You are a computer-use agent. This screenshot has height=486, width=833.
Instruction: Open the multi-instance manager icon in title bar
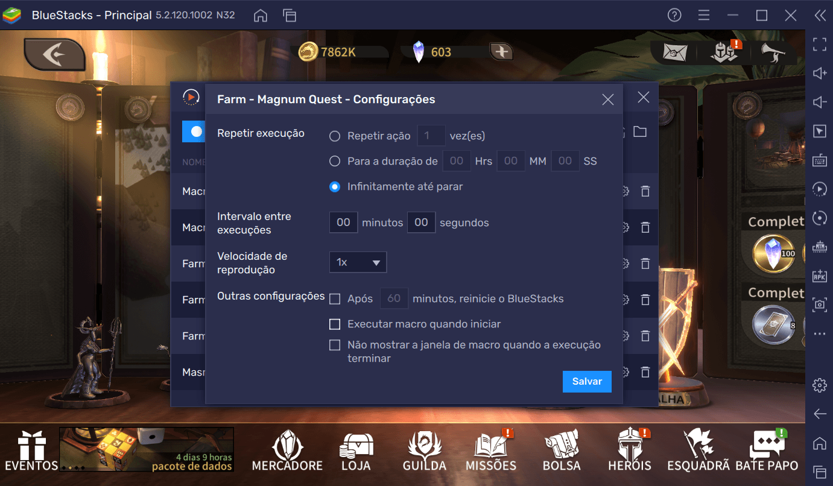[x=290, y=16]
